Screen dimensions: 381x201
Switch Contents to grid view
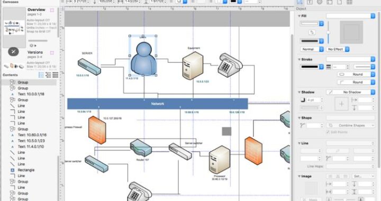coord(56,75)
